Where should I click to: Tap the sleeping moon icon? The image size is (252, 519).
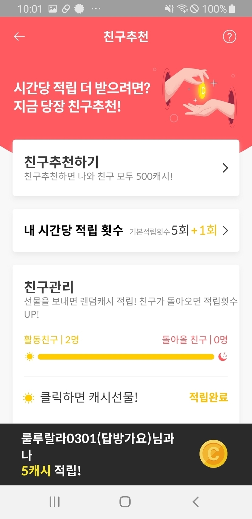[223, 356]
